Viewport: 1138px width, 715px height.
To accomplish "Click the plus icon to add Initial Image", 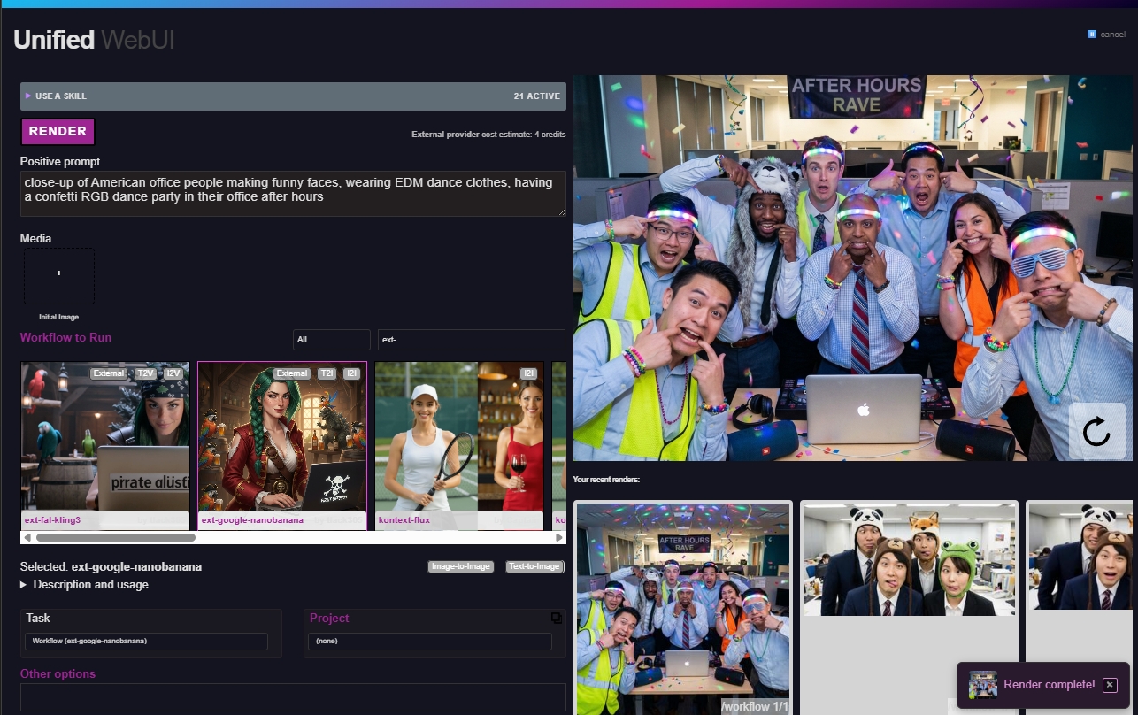I will pos(59,275).
